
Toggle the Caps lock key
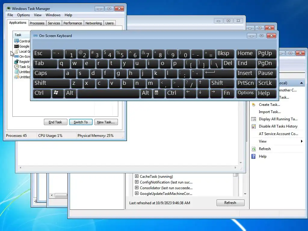tap(48, 74)
